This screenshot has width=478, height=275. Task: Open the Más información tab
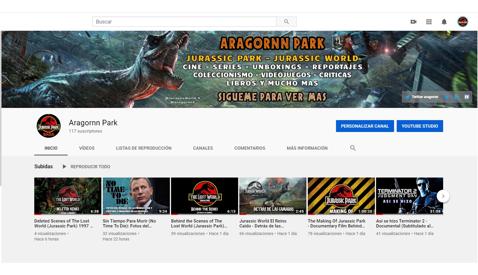pyautogui.click(x=307, y=148)
